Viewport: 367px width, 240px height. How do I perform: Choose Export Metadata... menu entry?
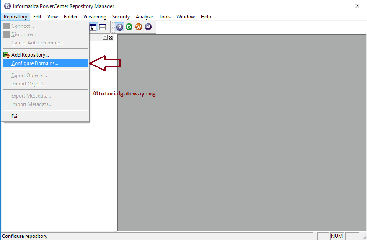[45, 96]
